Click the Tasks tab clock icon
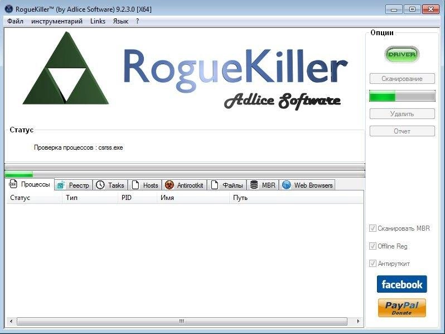 100,185
